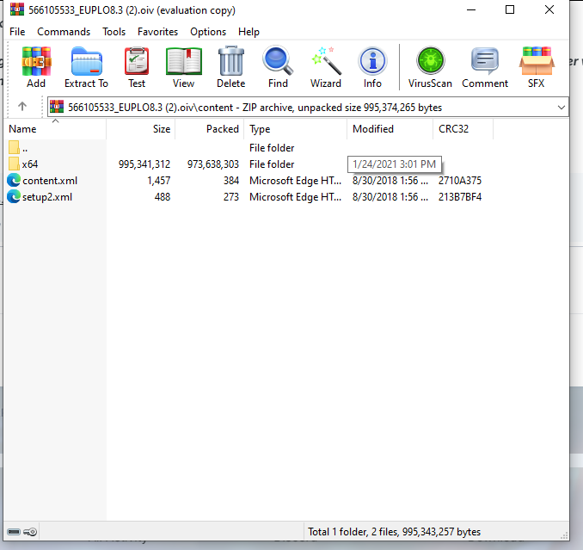This screenshot has width=583, height=550.
Task: Click content.xml packed value 384
Action: (x=231, y=181)
